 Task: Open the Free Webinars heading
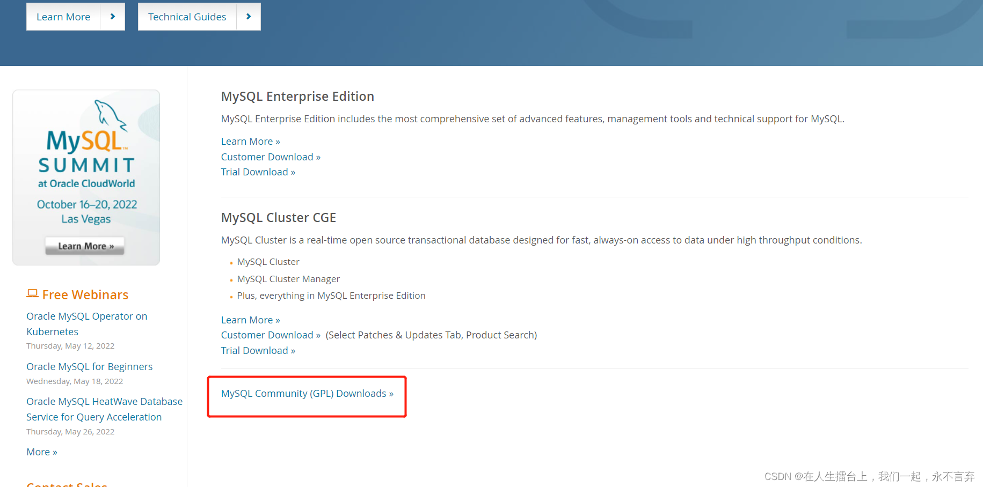point(85,294)
